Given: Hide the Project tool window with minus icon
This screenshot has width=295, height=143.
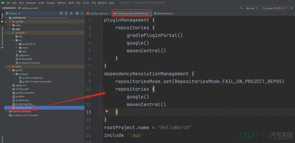Looking at the screenshot, I should click(82, 13).
